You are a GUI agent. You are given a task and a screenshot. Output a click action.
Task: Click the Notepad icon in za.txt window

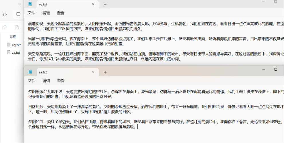30,72
